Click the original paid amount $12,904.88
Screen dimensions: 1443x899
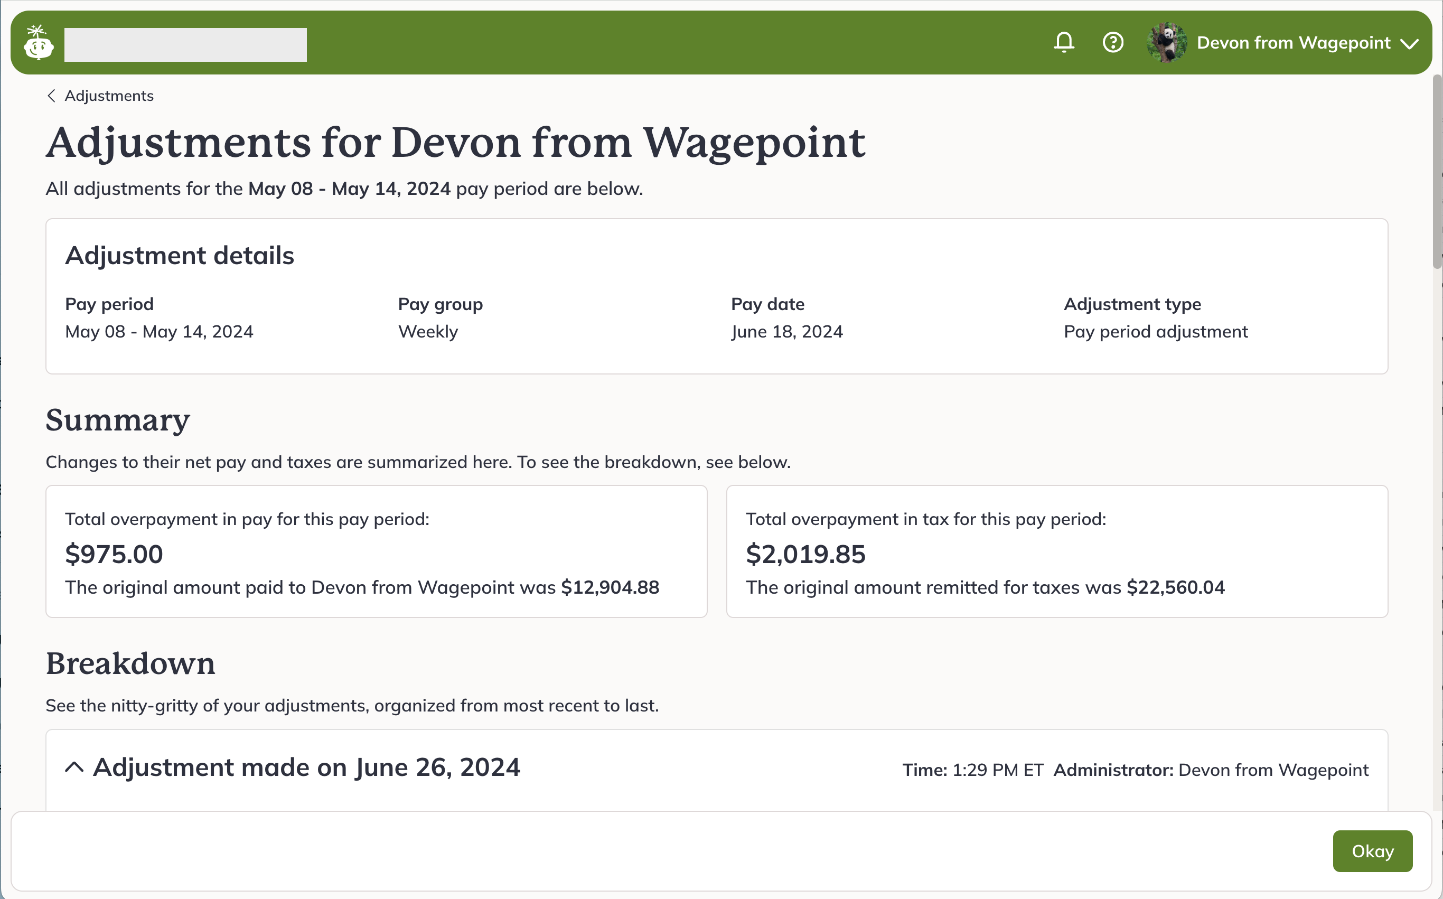coord(610,587)
